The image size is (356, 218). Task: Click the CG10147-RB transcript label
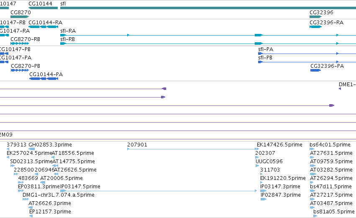13,23
